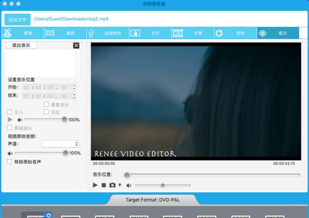Play the video in the preview player

[x=95, y=185]
